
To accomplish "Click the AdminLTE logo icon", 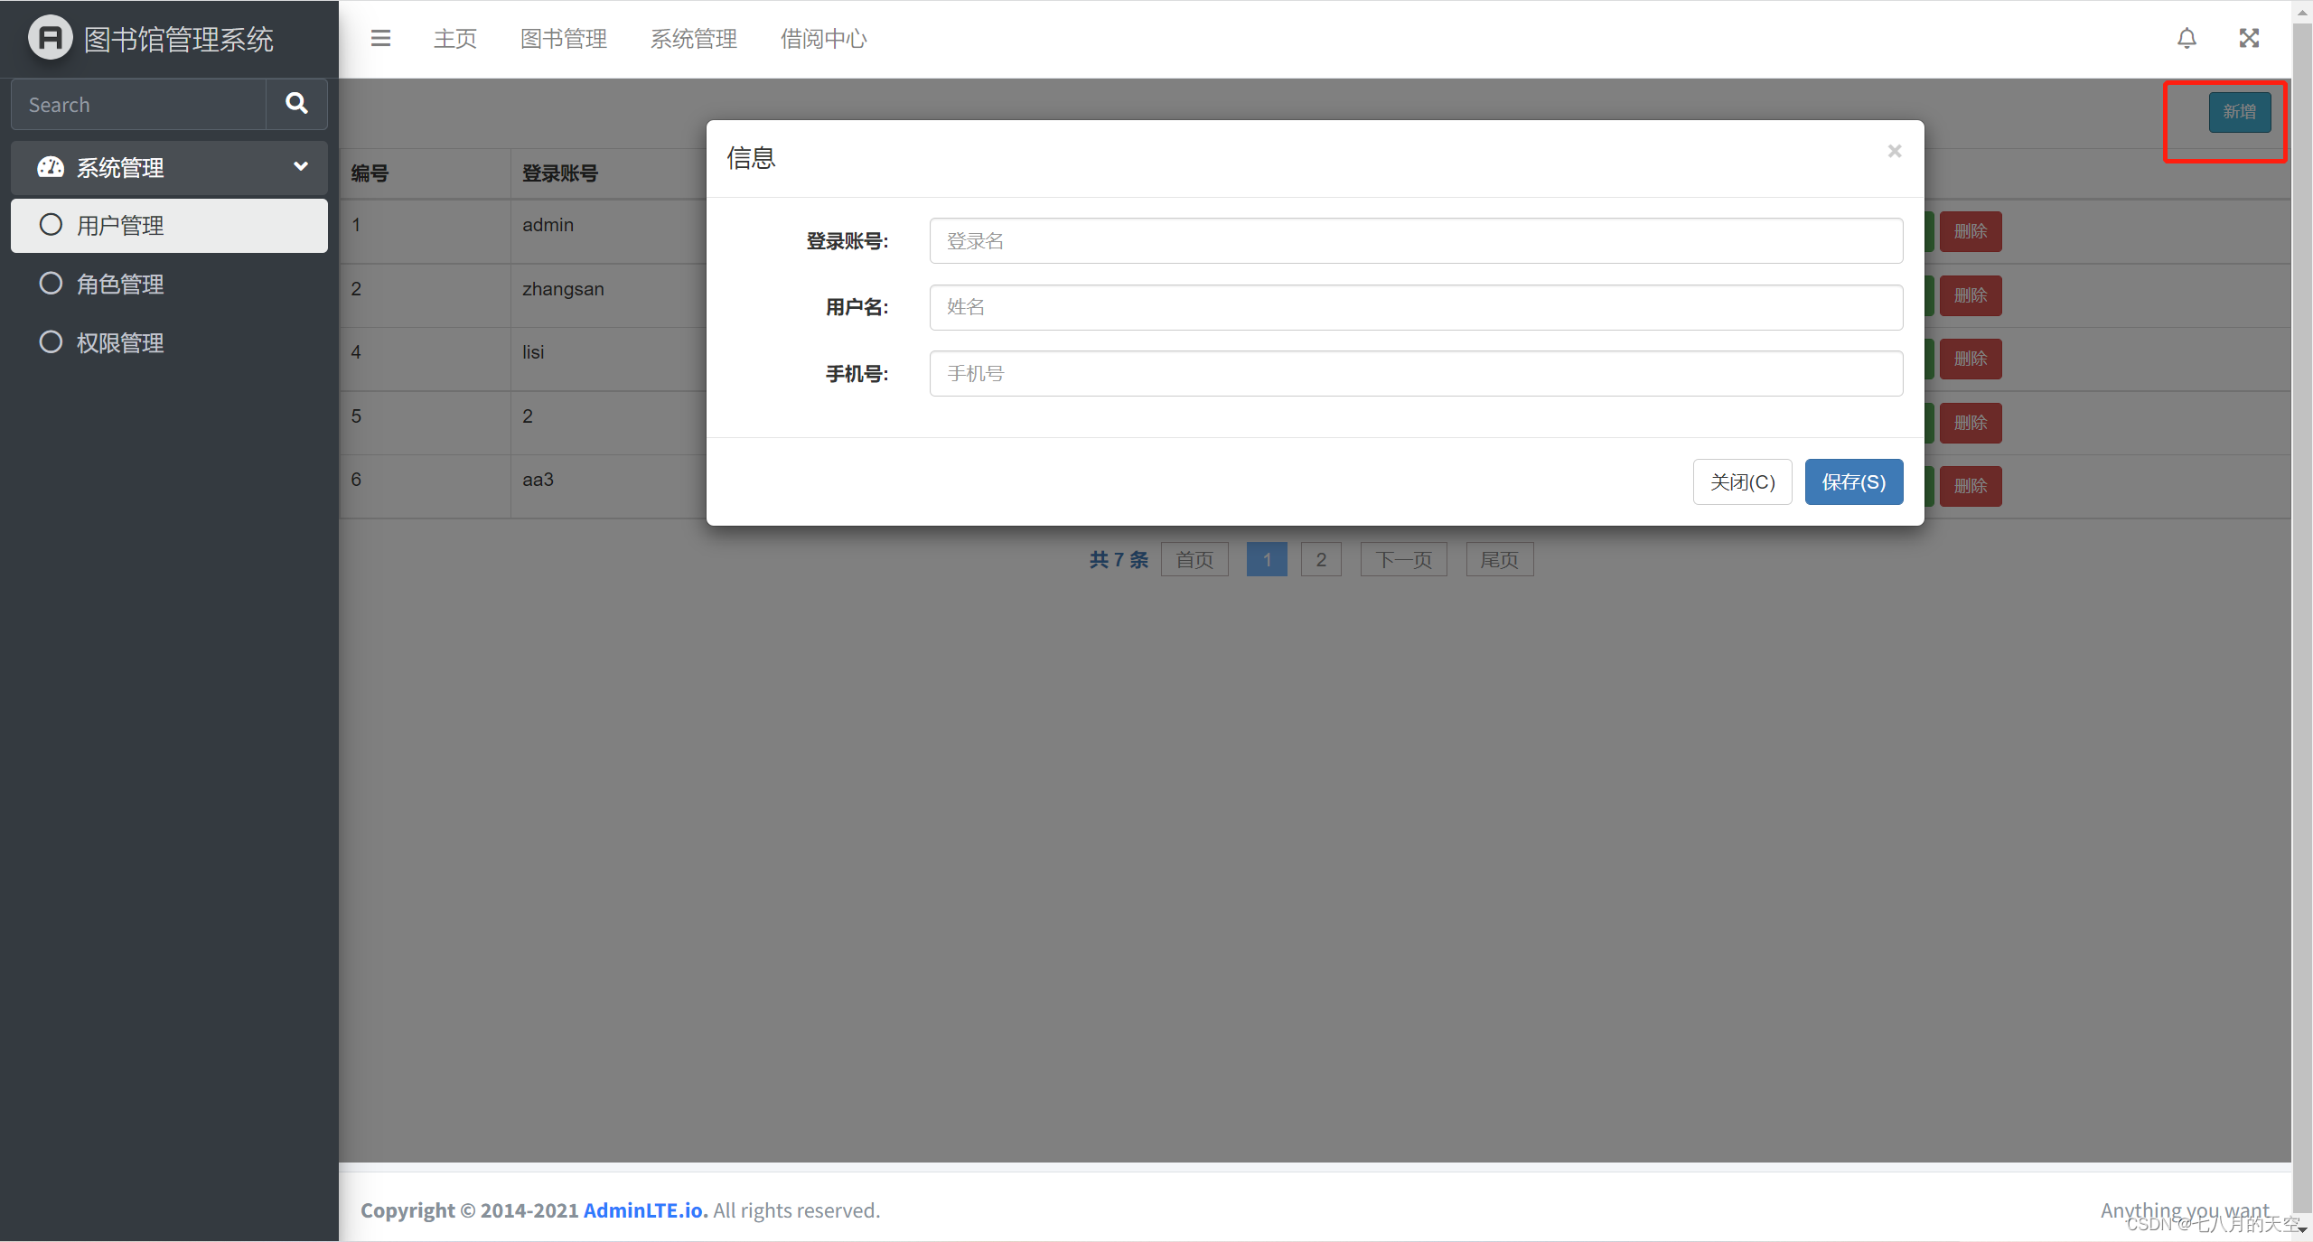I will point(50,39).
